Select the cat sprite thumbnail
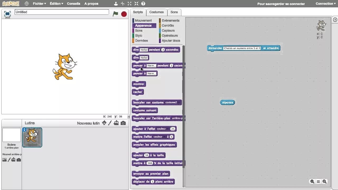Image resolution: width=338 pixels, height=190 pixels. coord(32,137)
